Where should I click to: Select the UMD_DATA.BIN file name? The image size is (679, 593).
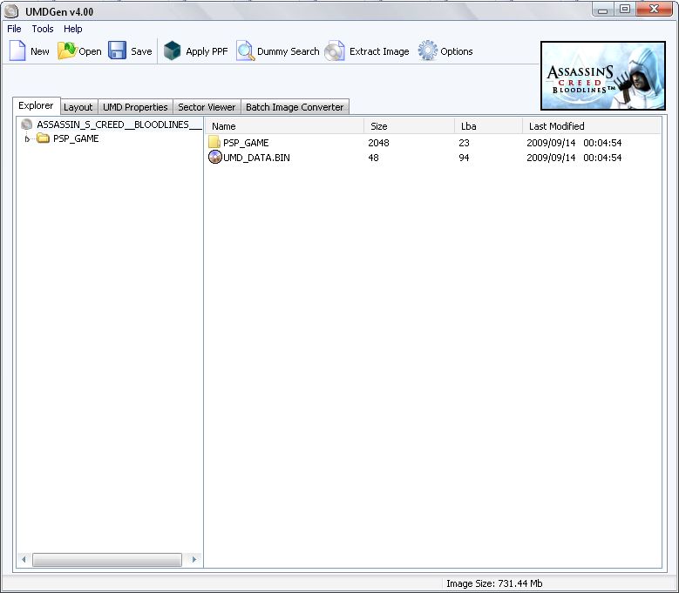click(256, 158)
